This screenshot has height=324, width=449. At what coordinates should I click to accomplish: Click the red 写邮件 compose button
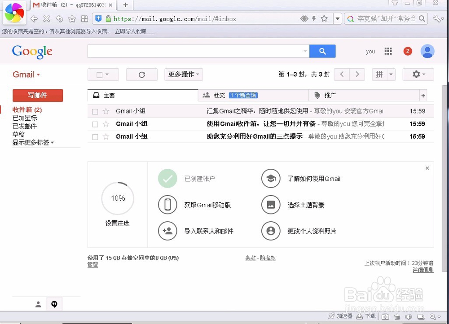coord(38,95)
